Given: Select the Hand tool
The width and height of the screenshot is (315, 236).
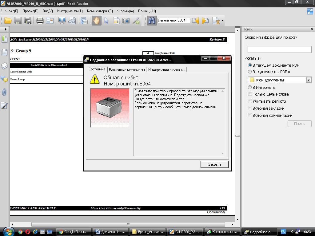Looking at the screenshot, I should [x=97, y=21].
